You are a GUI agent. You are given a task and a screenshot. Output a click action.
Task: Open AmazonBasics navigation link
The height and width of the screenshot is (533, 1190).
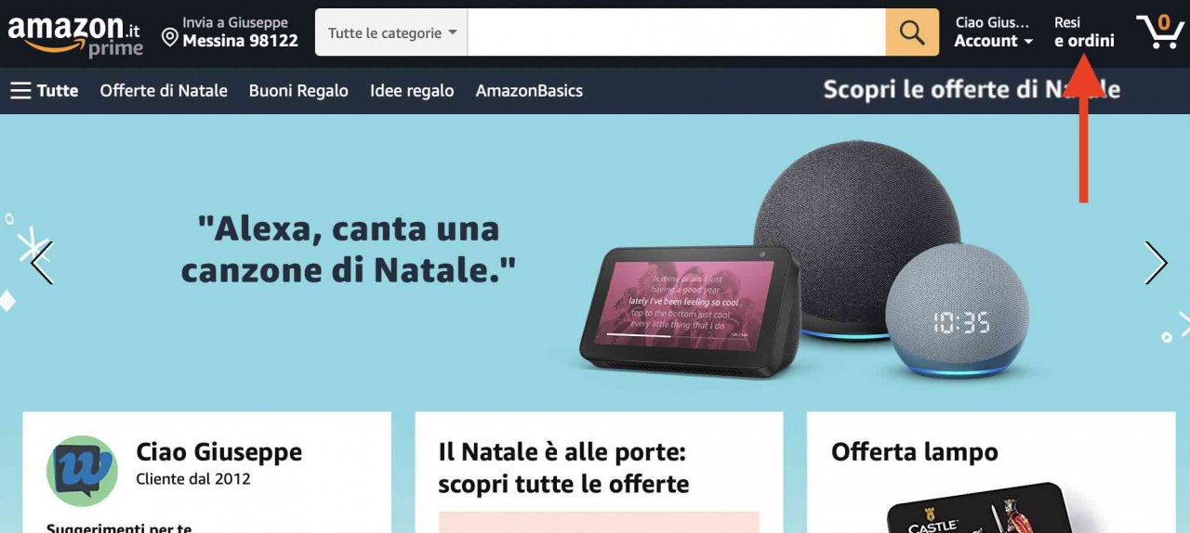[529, 90]
